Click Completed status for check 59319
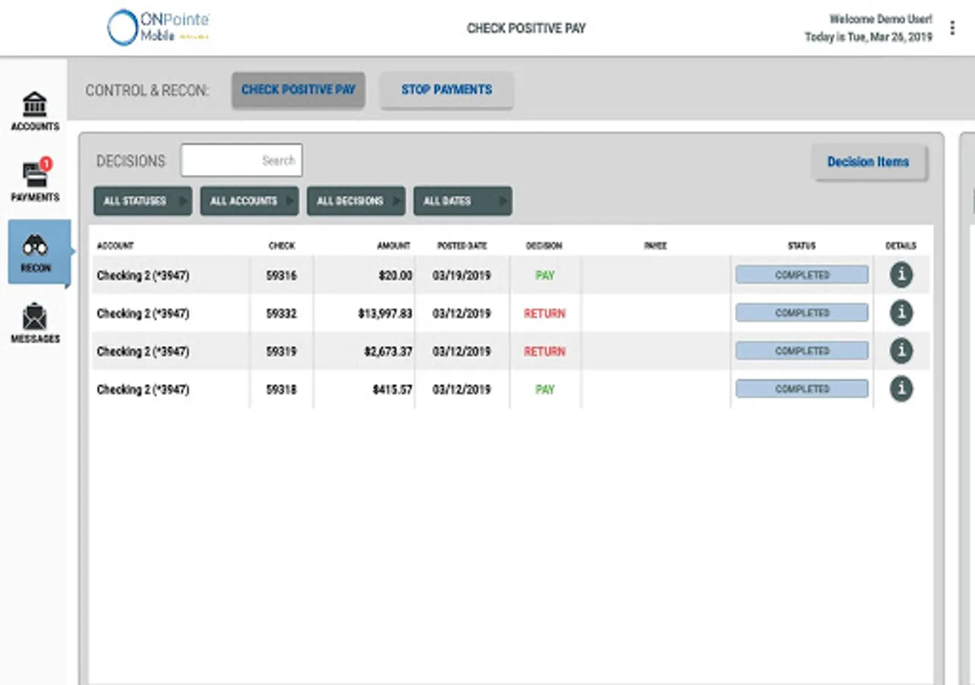Image resolution: width=975 pixels, height=685 pixels. [x=801, y=351]
